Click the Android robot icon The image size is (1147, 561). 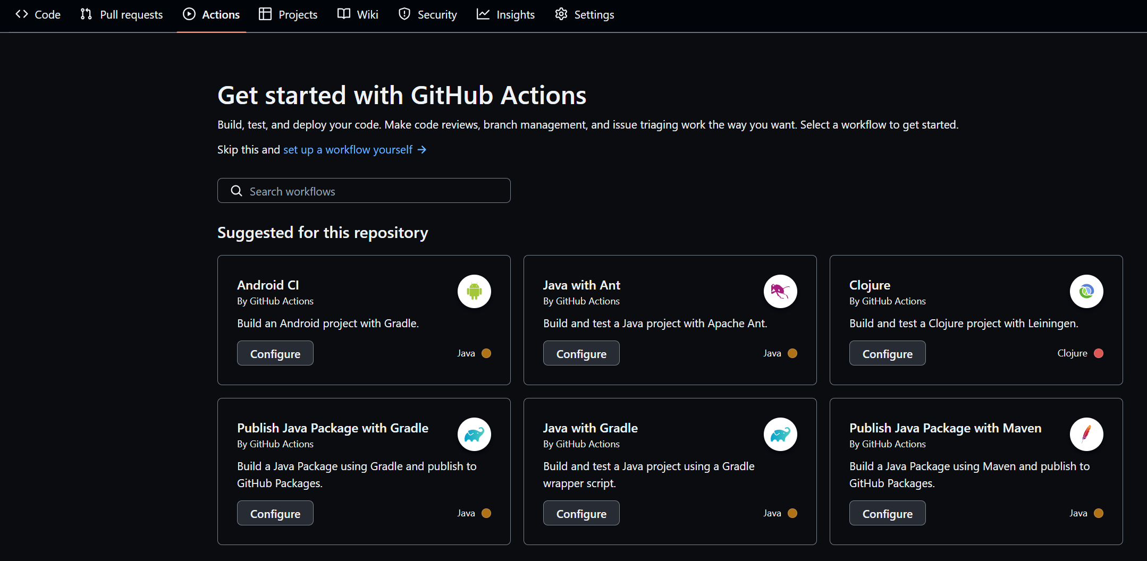click(474, 291)
